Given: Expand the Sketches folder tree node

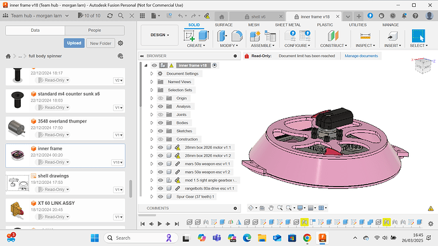Looking at the screenshot, I should point(152,131).
